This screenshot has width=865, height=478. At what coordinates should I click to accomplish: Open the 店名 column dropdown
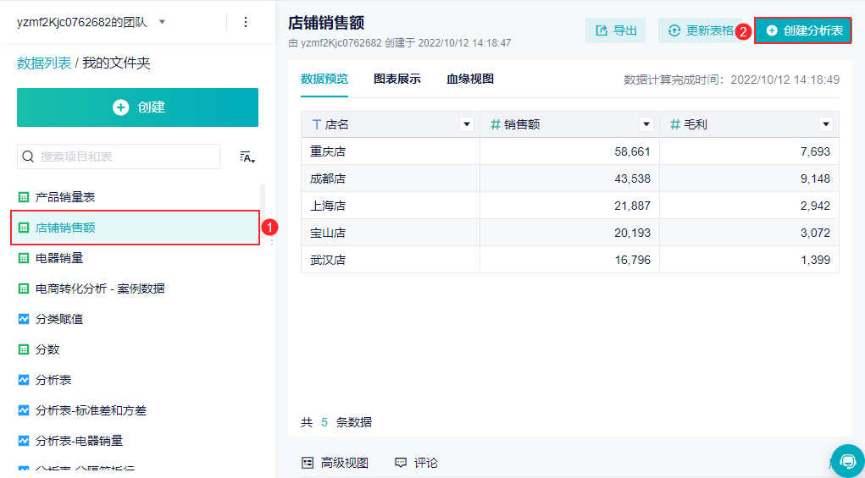(466, 124)
